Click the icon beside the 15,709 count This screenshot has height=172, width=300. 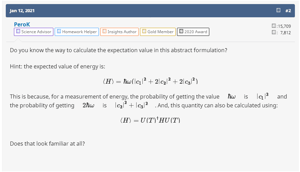274,26
